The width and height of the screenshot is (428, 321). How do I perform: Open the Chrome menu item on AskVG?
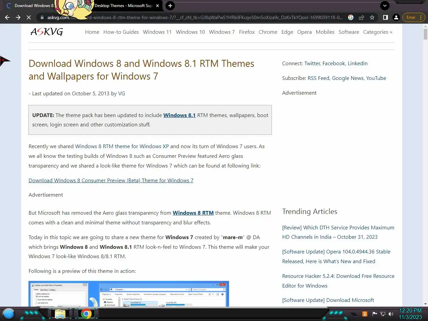pyautogui.click(x=268, y=32)
